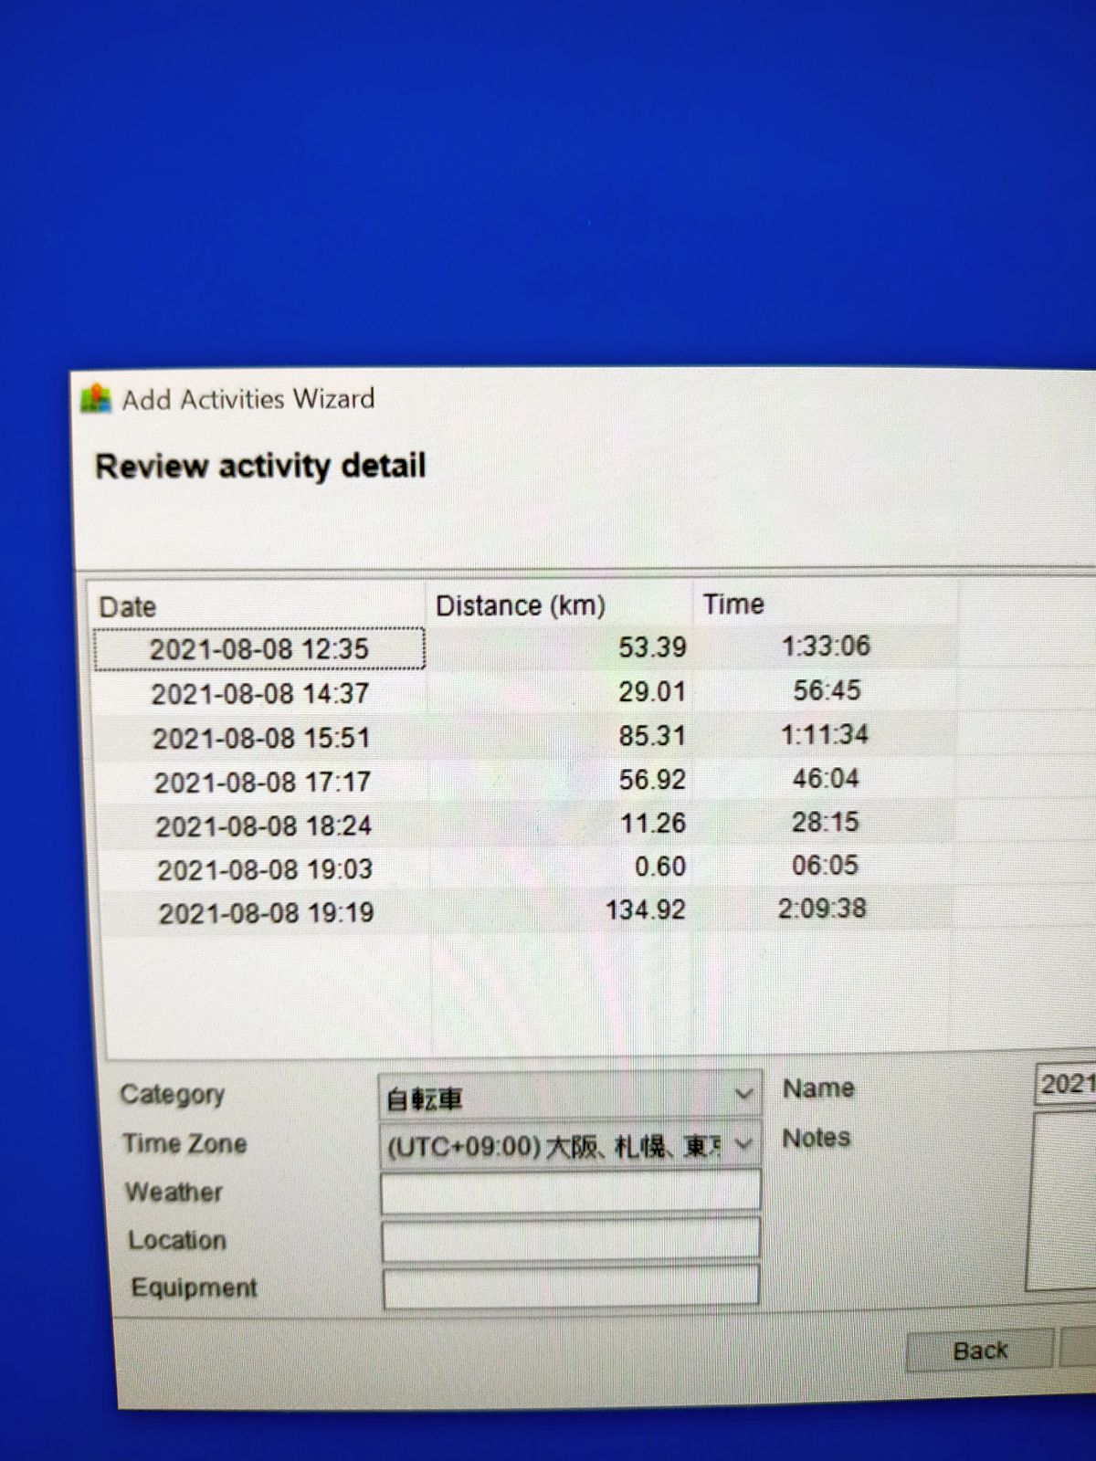
Task: Select the 2021-08-08 19:19 activity row
Action: pos(266,913)
